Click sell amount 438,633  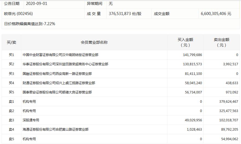click(x=232, y=83)
